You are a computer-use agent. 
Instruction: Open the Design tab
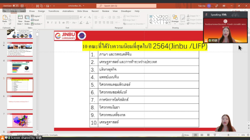pos(41,11)
